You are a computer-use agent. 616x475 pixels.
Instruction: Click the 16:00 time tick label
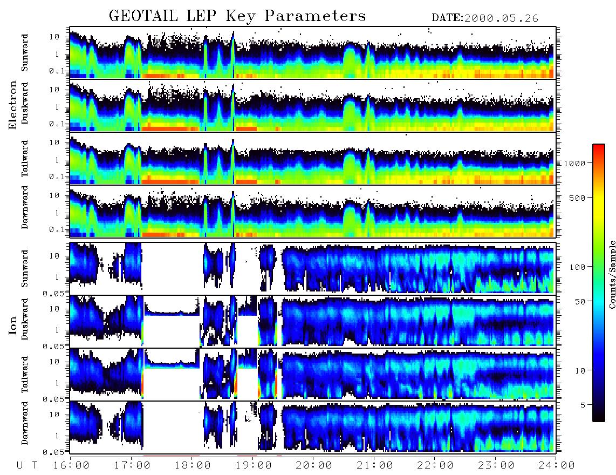point(72,465)
